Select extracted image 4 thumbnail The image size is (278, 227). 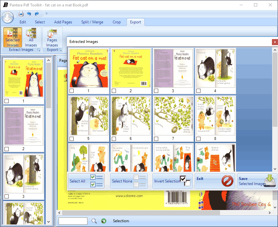click(216, 68)
